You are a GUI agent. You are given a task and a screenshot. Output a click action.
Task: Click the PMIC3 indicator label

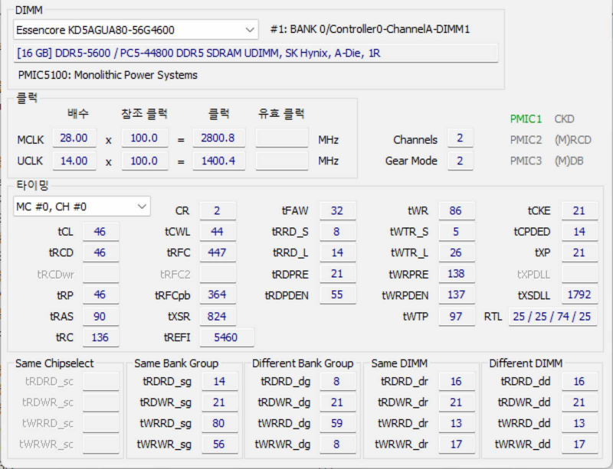point(526,161)
